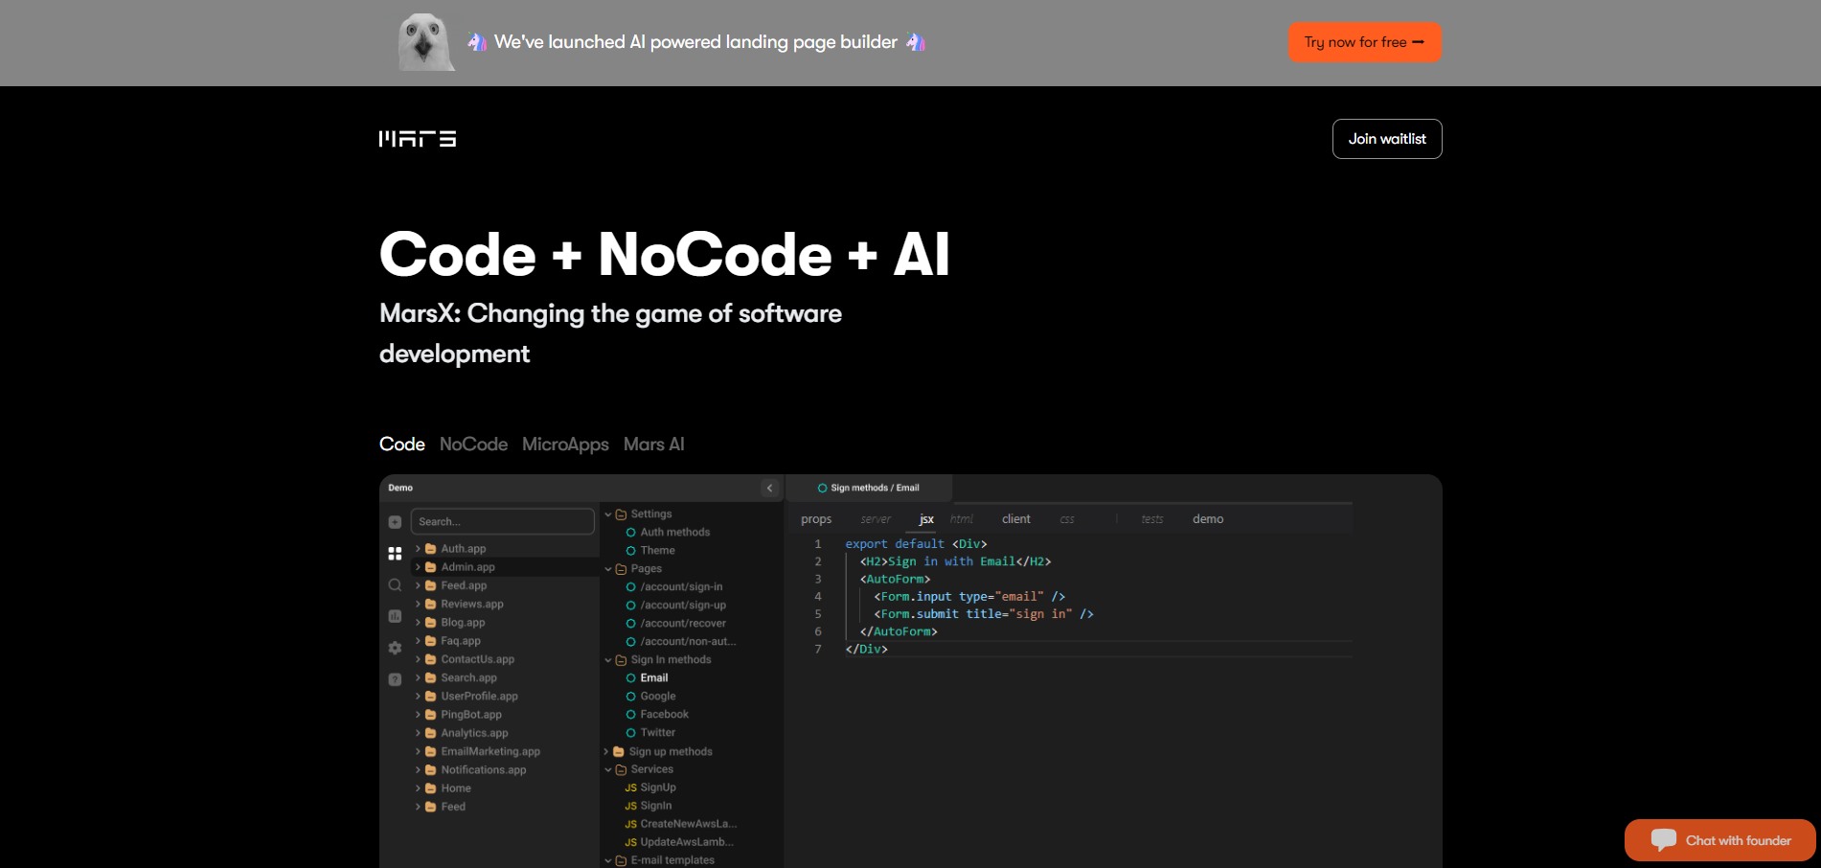The width and height of the screenshot is (1821, 868).
Task: Select EmailMarketing.app in the app list
Action: (490, 752)
